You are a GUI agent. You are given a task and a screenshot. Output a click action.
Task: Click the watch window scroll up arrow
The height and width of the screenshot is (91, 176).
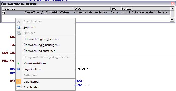172,9
